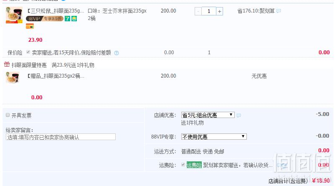335x186 pixels.
Task: Click the 普通配送 快递 免邮 shipping text
Action: (203, 152)
